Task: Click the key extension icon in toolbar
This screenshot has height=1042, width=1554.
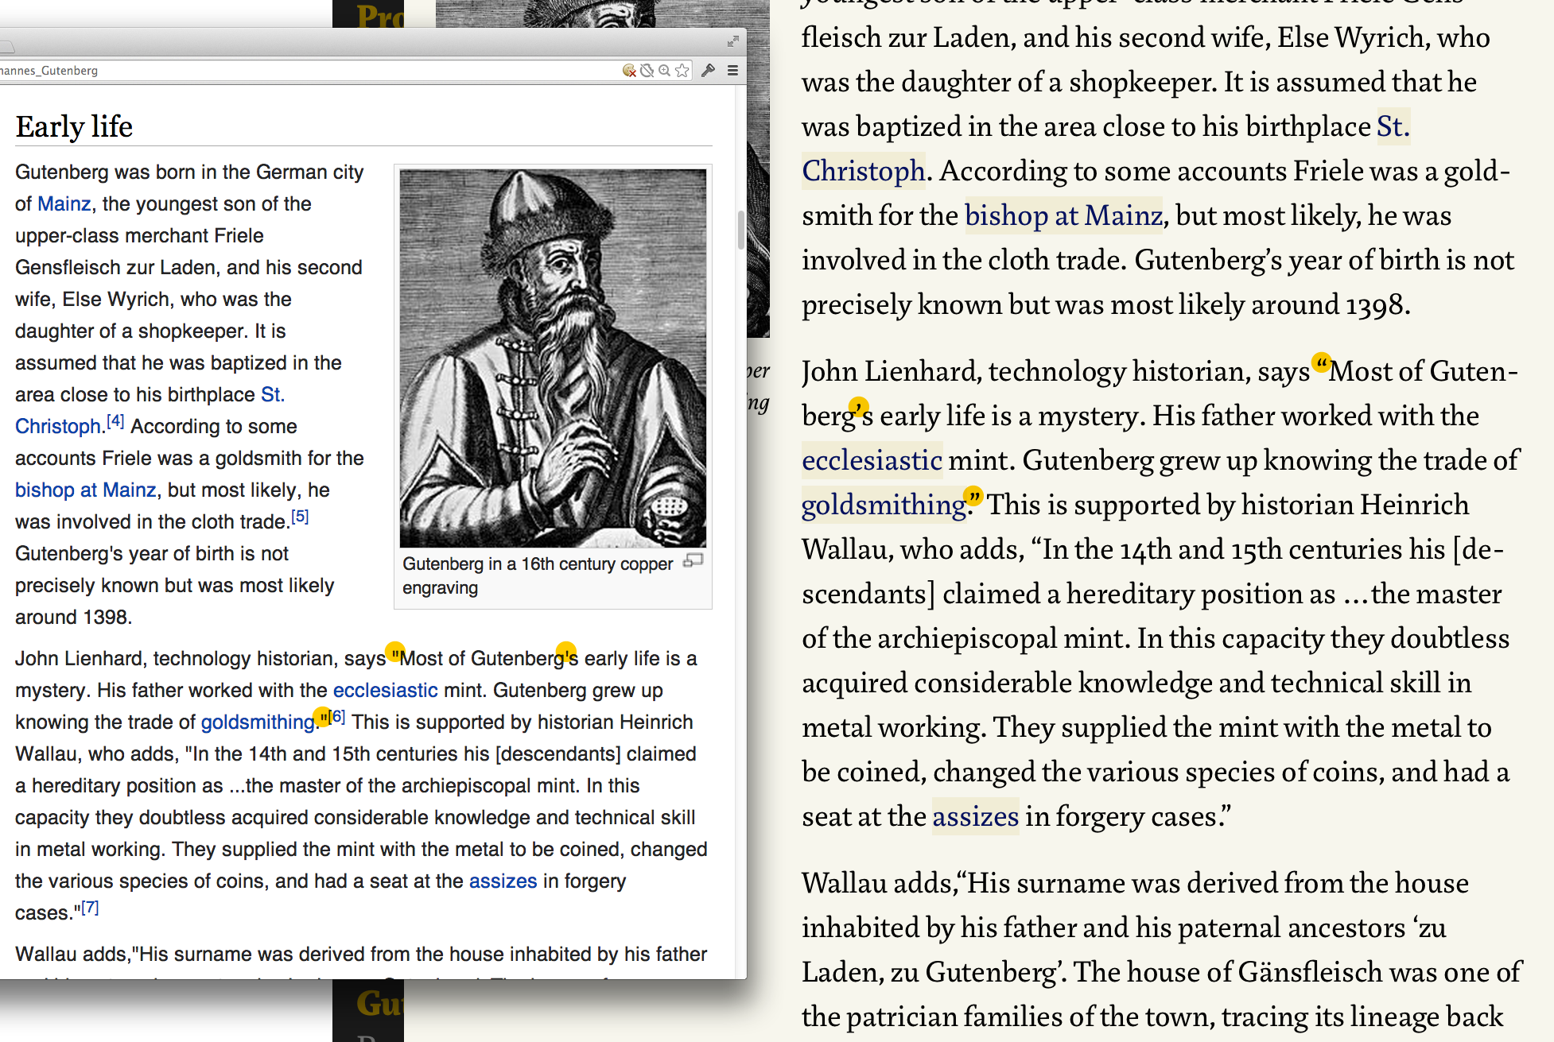Action: pyautogui.click(x=708, y=71)
